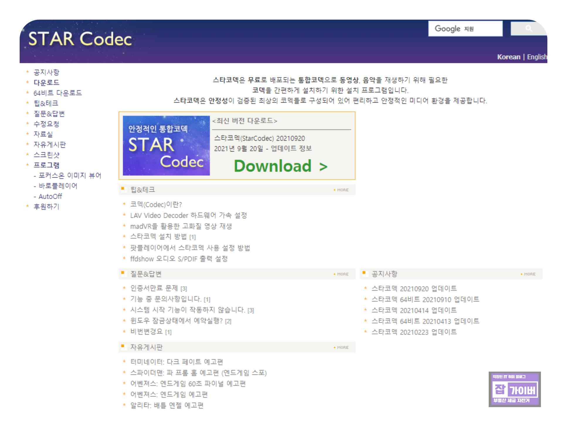Open 프로그램 sidebar menu item

(x=46, y=165)
